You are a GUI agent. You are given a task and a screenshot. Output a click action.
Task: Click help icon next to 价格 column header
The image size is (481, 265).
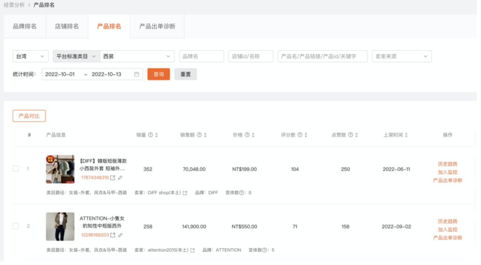[x=247, y=135]
